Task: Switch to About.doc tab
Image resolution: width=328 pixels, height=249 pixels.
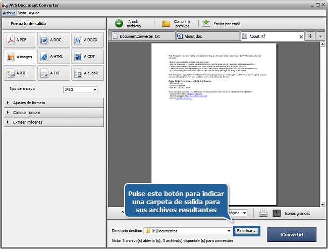Action: click(208, 36)
